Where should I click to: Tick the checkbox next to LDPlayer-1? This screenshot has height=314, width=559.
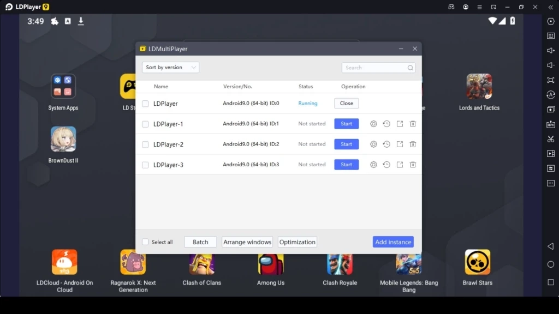click(x=145, y=124)
